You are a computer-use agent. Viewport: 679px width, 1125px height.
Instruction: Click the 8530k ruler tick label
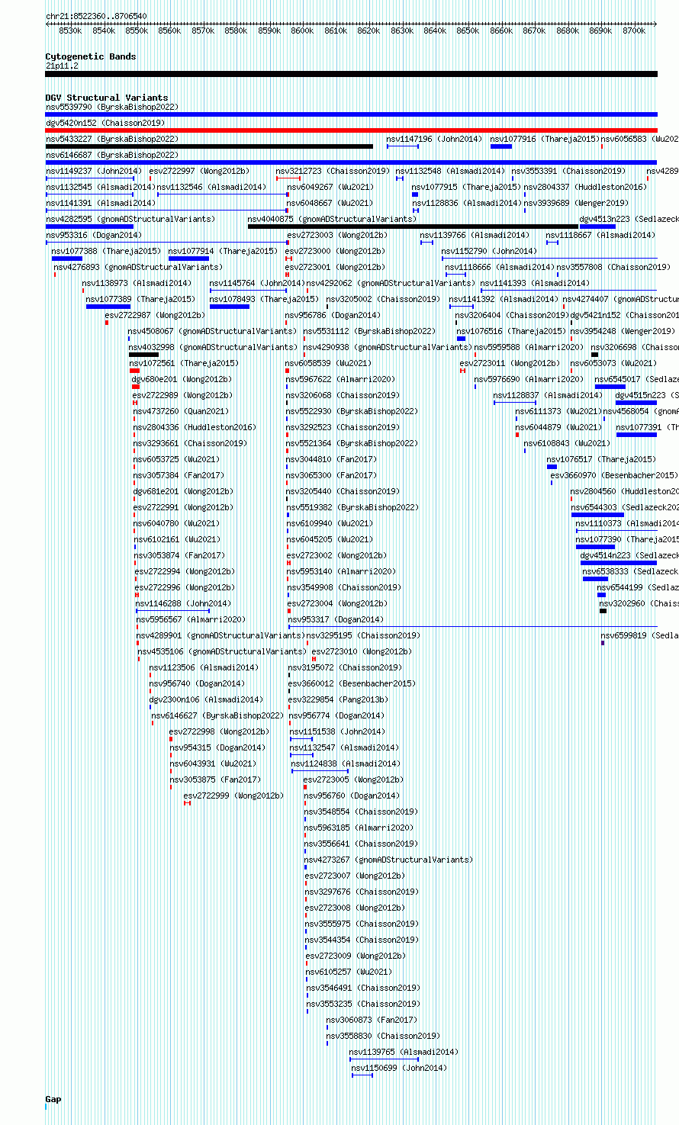[x=70, y=31]
